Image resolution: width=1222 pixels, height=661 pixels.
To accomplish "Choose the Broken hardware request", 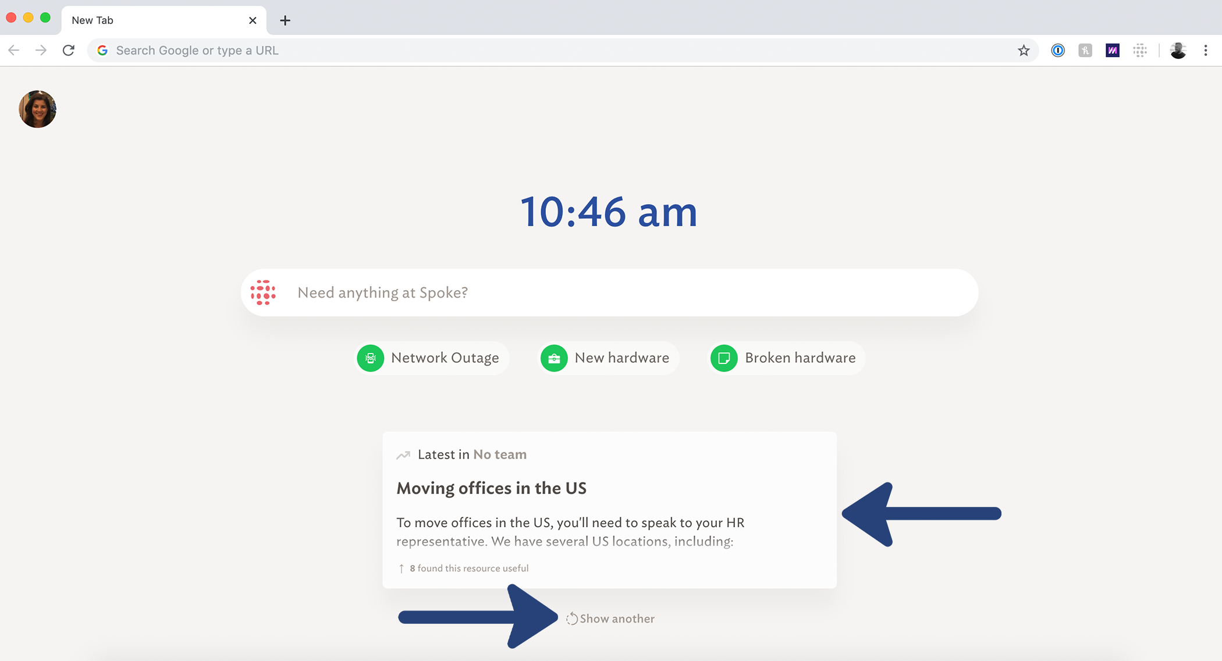I will (786, 358).
